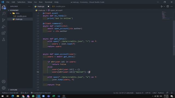Open Microsoft Edge from taskbar
The width and height of the screenshot is (175, 98).
coord(13,96)
